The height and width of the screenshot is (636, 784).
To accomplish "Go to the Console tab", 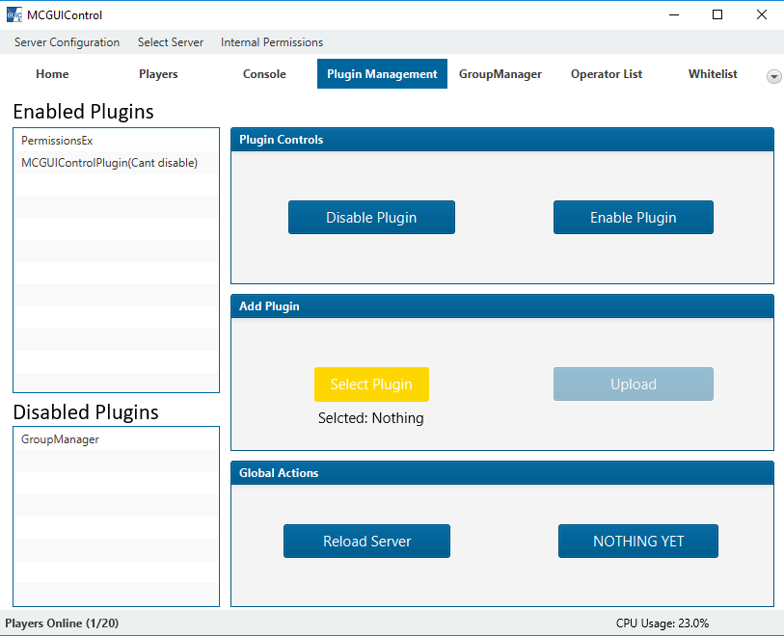I will point(264,74).
